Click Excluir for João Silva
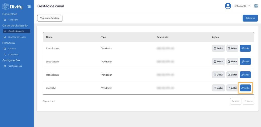261x127 pixels. (218, 88)
